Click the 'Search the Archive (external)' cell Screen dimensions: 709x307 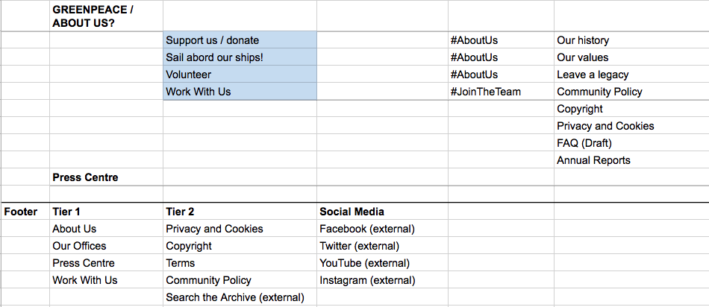pos(240,297)
